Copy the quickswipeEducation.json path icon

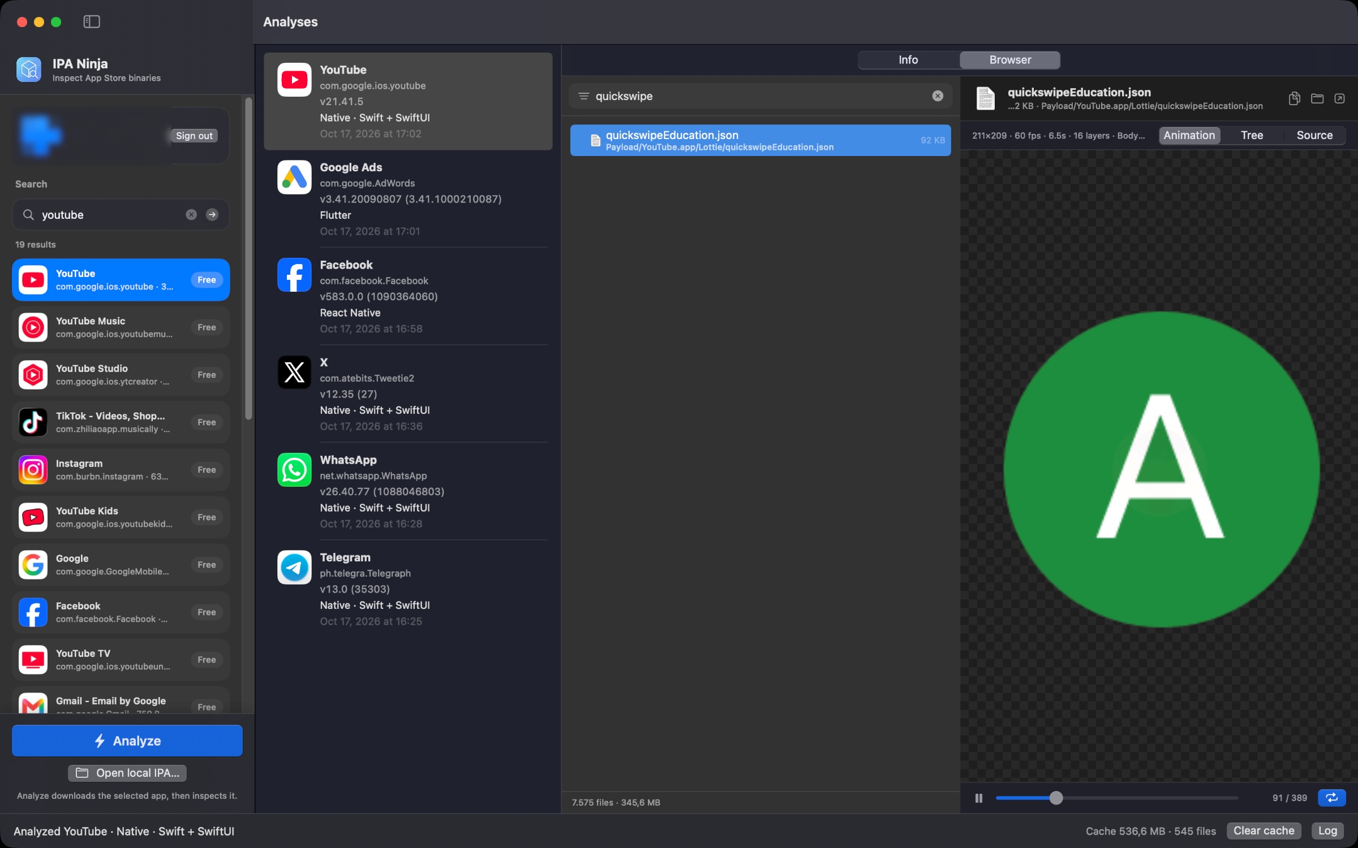click(1294, 98)
